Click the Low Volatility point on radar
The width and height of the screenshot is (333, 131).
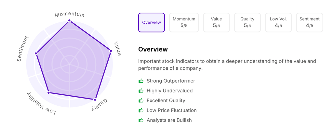(49, 93)
